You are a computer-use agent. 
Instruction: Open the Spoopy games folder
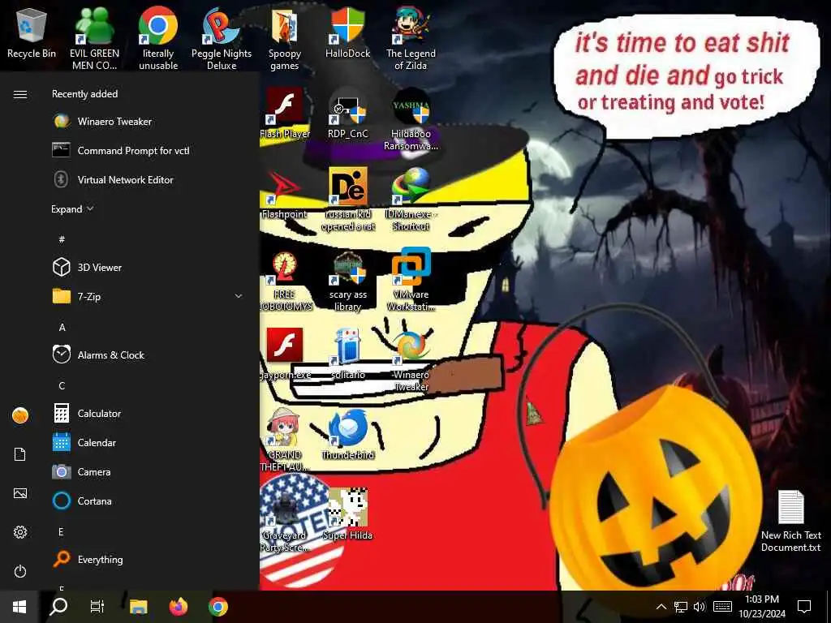(285, 38)
